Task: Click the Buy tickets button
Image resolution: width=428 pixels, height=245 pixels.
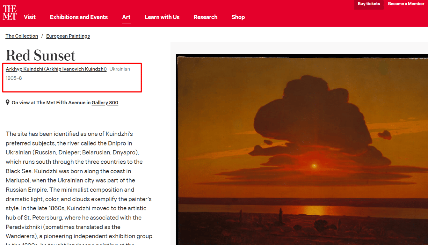Action: [x=369, y=4]
